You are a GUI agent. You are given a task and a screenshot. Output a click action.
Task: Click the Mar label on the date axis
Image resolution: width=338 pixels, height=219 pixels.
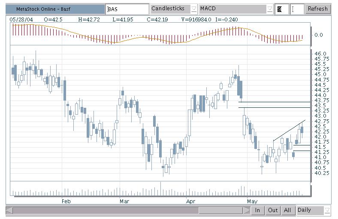click(124, 201)
